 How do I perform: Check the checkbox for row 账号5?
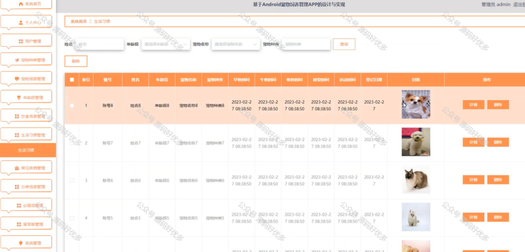coord(72,218)
